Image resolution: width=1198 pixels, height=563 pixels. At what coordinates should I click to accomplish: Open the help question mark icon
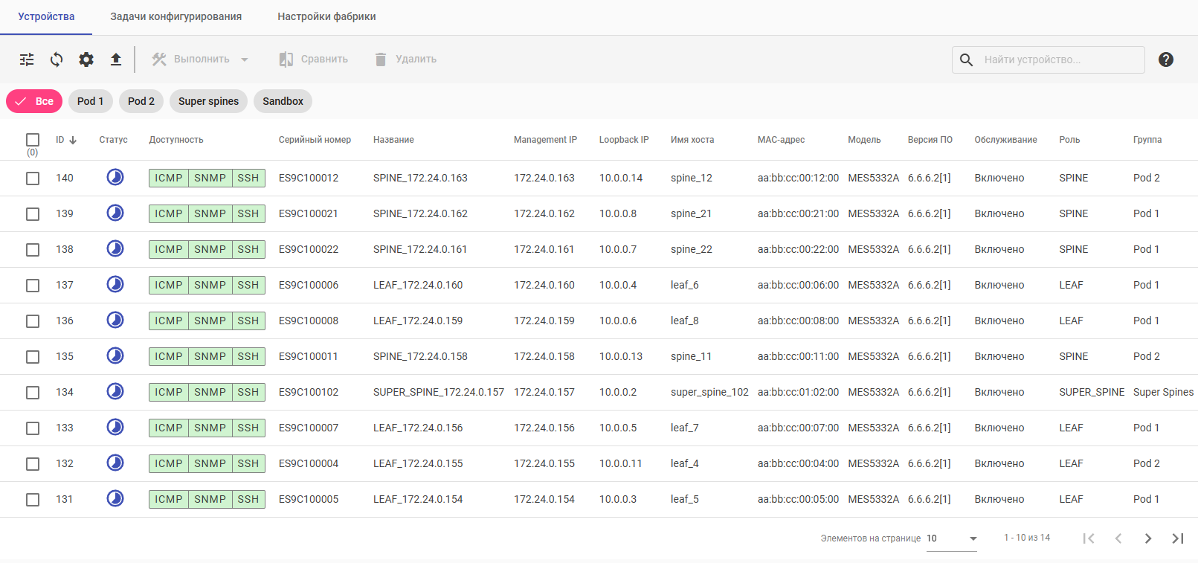pyautogui.click(x=1165, y=59)
